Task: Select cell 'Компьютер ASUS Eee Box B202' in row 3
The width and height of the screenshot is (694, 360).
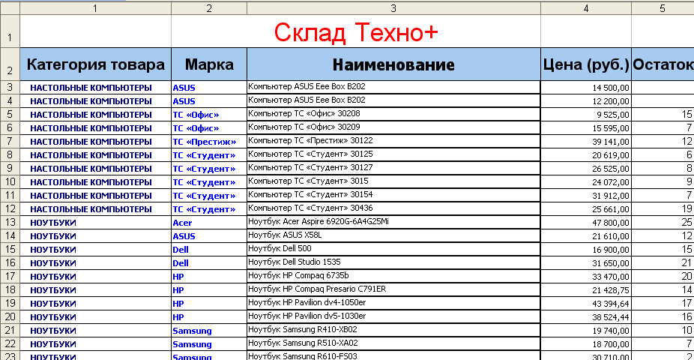Action: 393,87
